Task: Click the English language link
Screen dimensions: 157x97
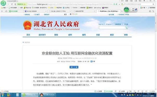Action: [x=101, y=24]
